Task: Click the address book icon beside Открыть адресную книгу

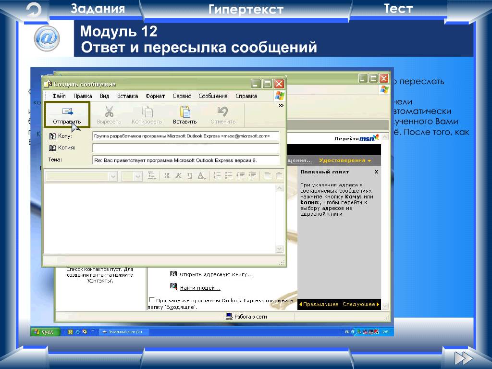Action: 173,273
